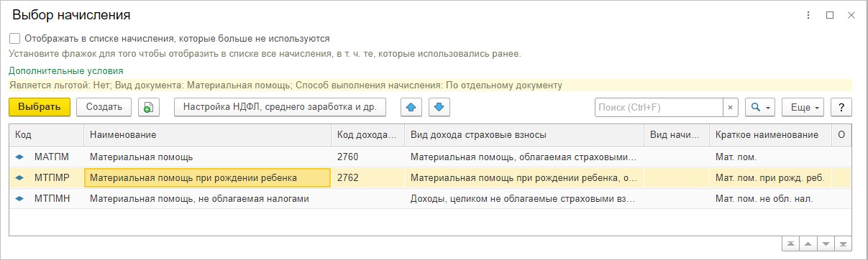The width and height of the screenshot is (868, 260).
Task: Open the Дополнительные условия link
Action: (66, 71)
